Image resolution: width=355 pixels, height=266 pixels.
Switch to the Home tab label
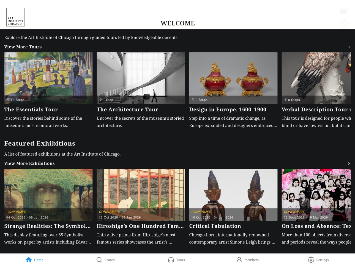(x=39, y=260)
